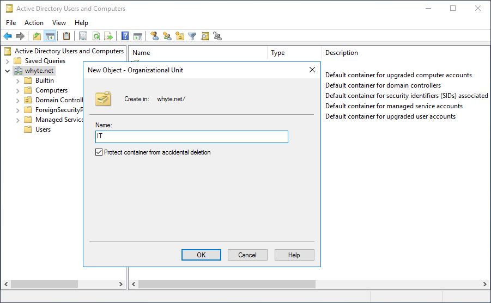Image resolution: width=491 pixels, height=303 pixels.
Task: Expand the ForeignSecurityPrincipals node
Action: pos(18,110)
